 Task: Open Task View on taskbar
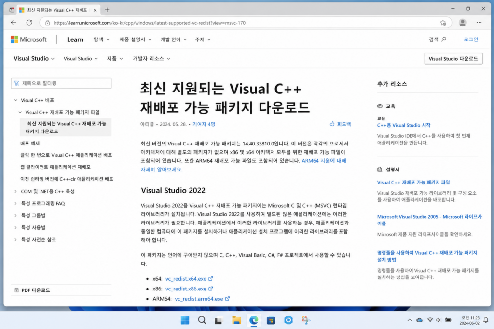pos(219,320)
